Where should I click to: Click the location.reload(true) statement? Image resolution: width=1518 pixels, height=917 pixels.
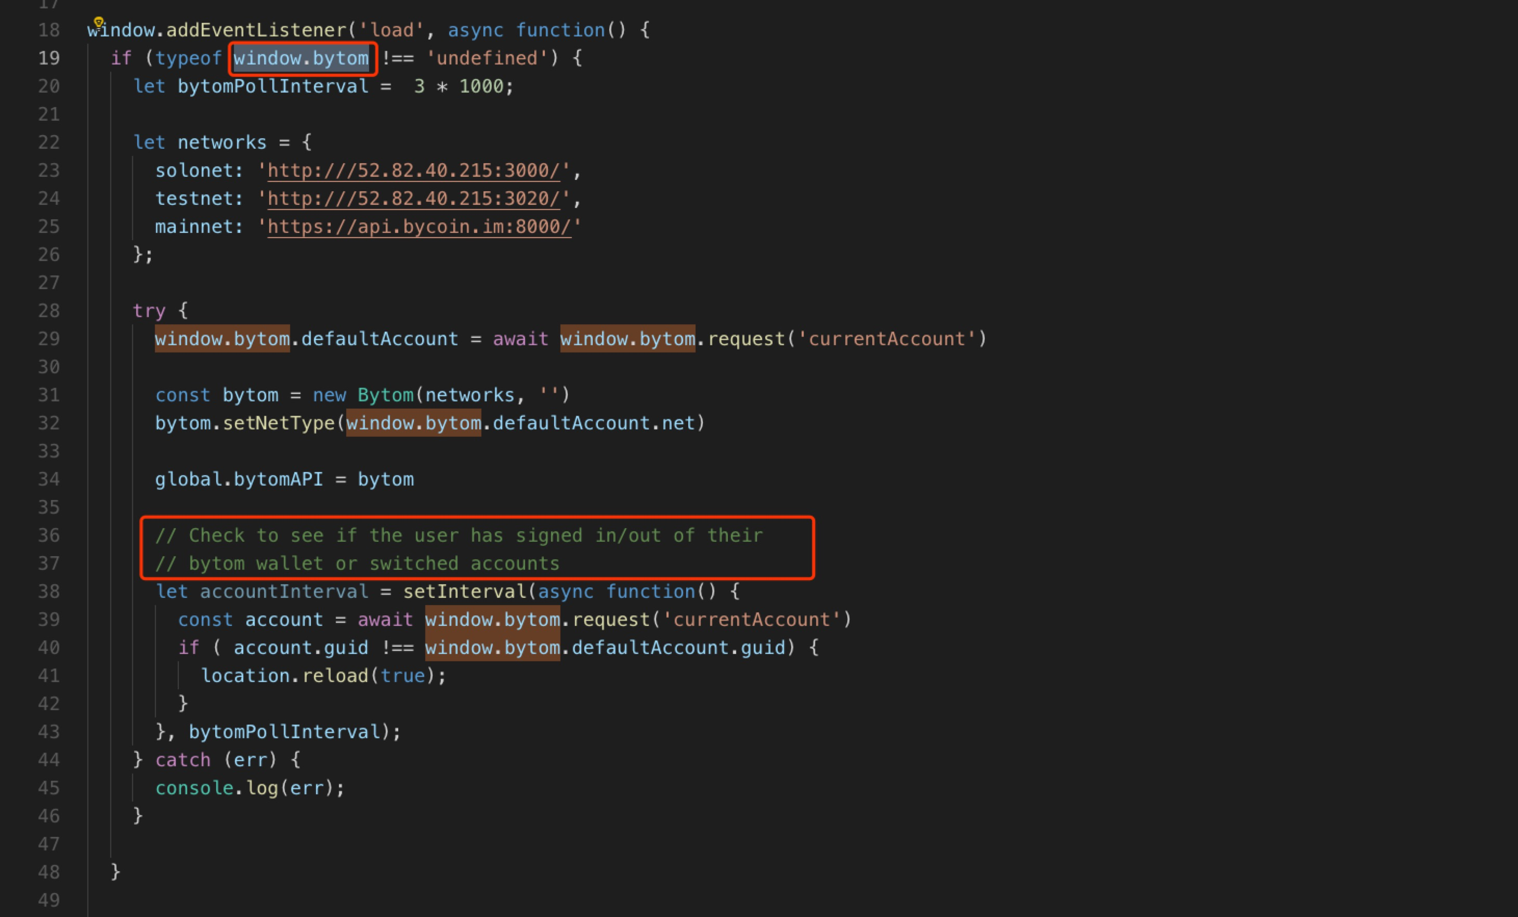click(323, 676)
